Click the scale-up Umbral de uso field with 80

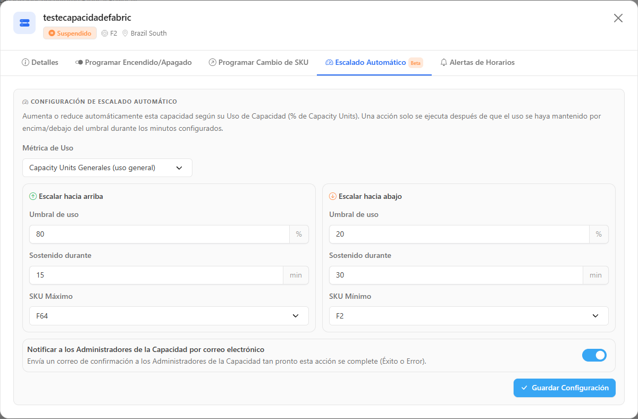(x=159, y=234)
